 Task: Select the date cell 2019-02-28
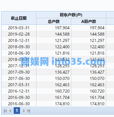coord(19,34)
